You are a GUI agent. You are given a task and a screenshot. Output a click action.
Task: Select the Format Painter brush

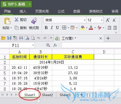pyautogui.click(x=34, y=21)
